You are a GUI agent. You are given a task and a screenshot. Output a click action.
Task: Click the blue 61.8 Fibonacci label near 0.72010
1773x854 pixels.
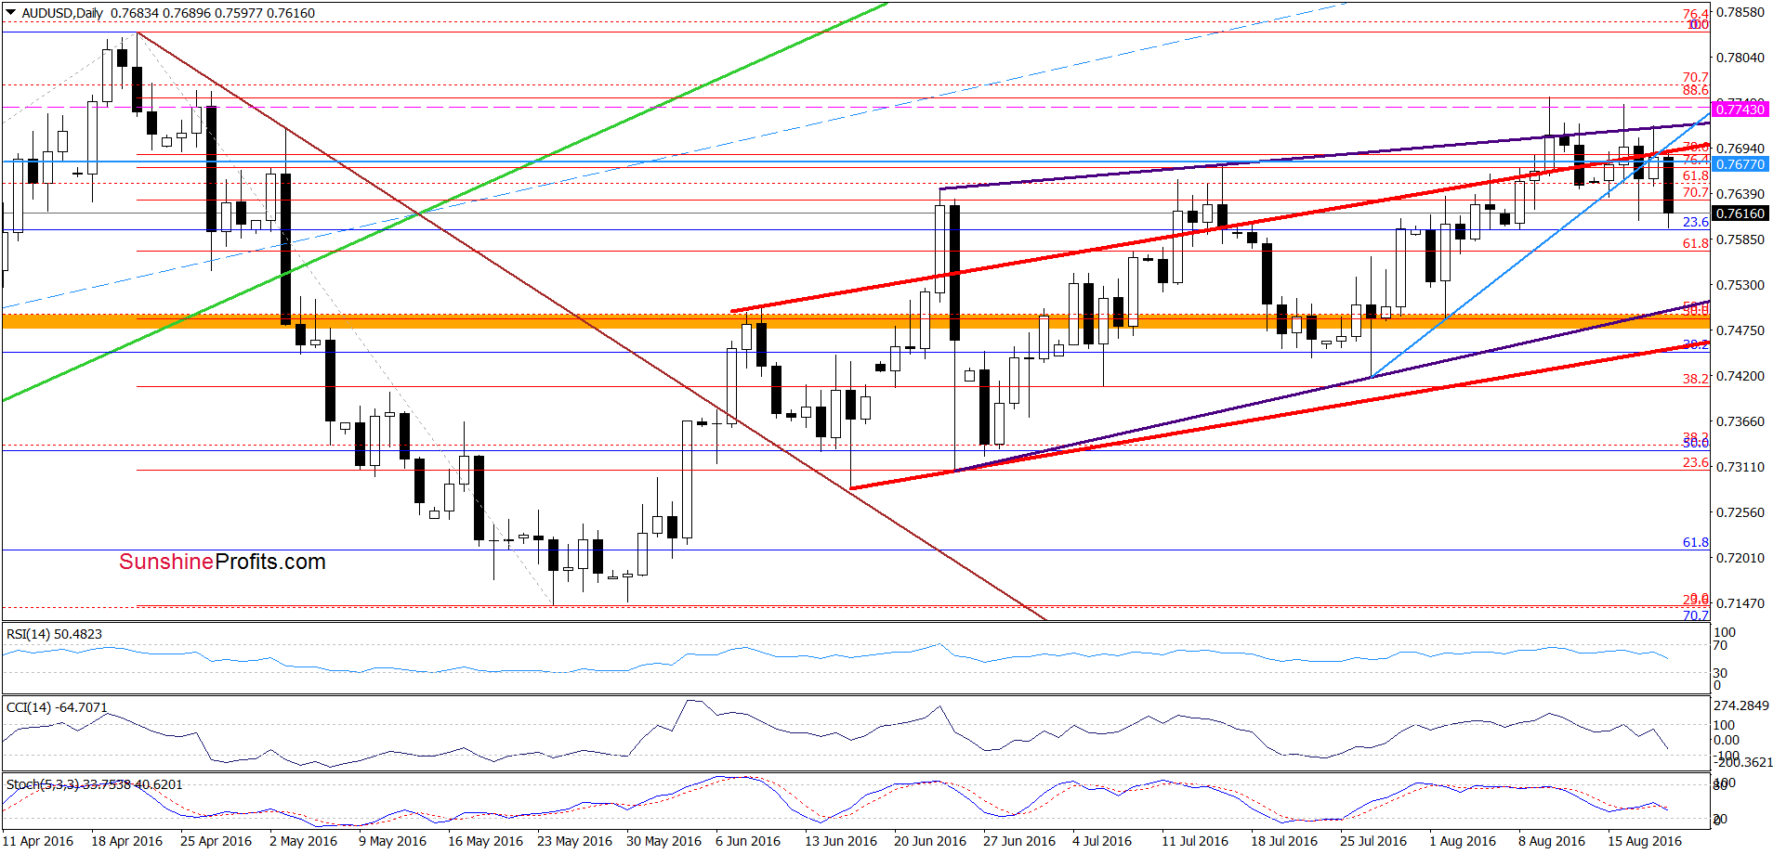click(1696, 542)
